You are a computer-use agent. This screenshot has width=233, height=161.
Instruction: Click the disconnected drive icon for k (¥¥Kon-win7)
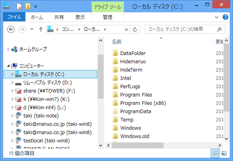[x=18, y=99]
